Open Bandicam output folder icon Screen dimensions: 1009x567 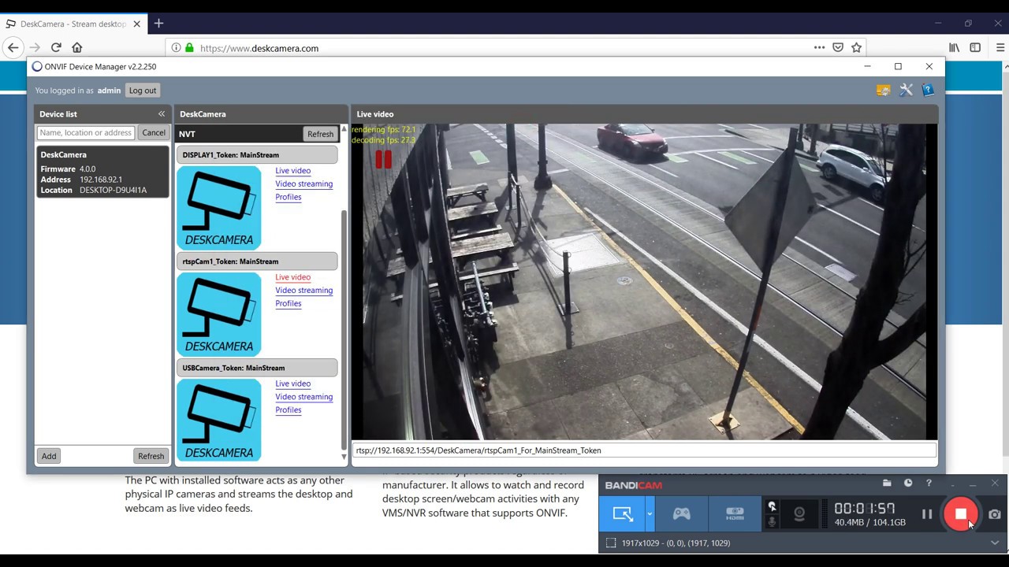[887, 483]
